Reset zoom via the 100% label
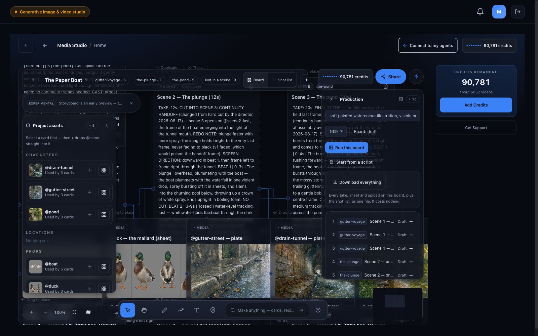Image resolution: width=538 pixels, height=336 pixels. coord(60,312)
